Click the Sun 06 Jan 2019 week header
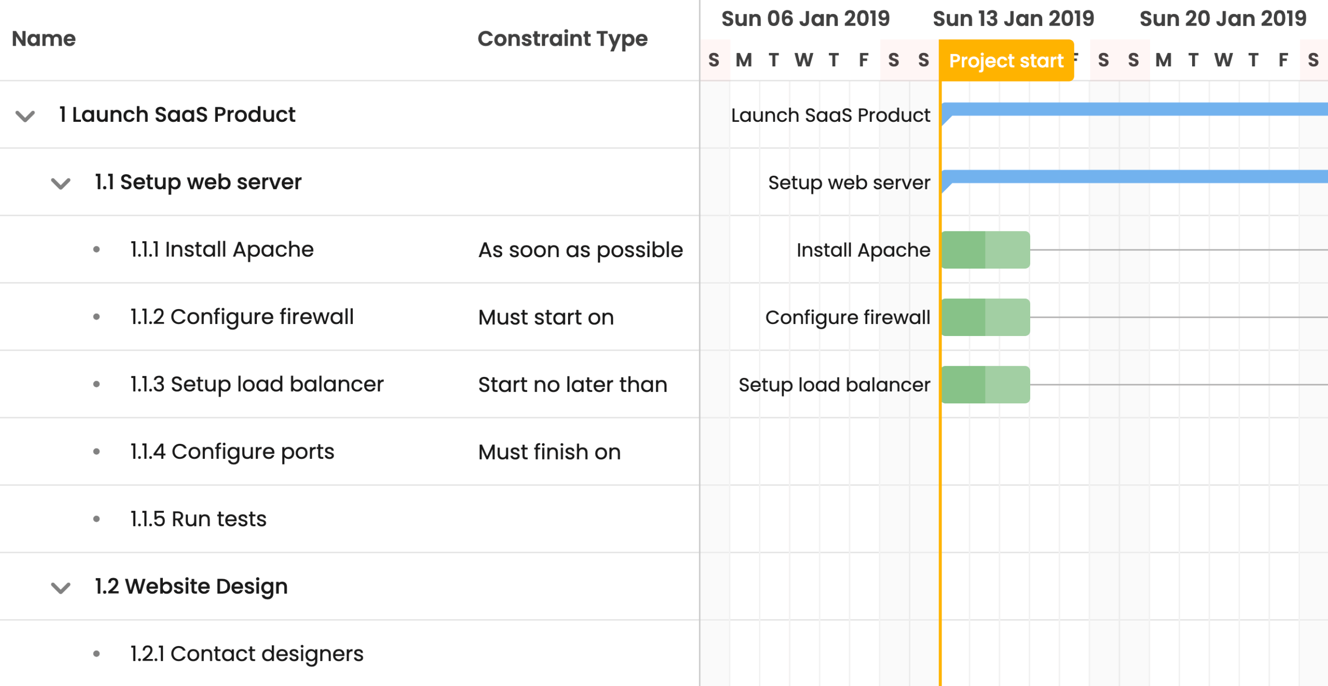The width and height of the screenshot is (1328, 686). (805, 19)
